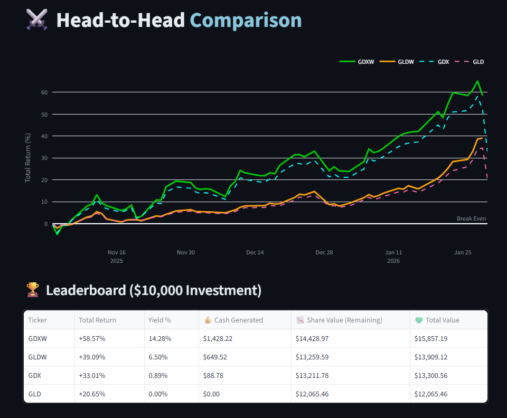Sort table by Ticker column header

[49, 320]
